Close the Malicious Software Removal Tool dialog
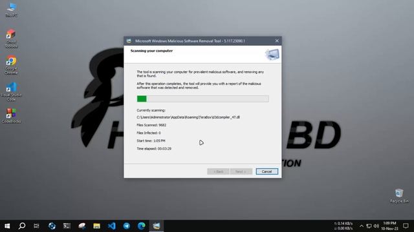Viewport: 414px width, 232px height. coord(277,41)
